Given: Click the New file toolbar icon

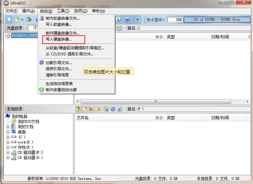Looking at the screenshot, I should 10,20.
